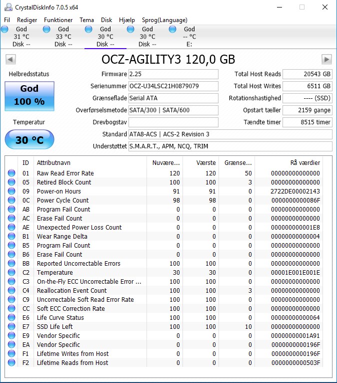Click status icon for Uncorrectable Soft Read Error Rate
This screenshot has width=337, height=383.
pyautogui.click(x=11, y=299)
